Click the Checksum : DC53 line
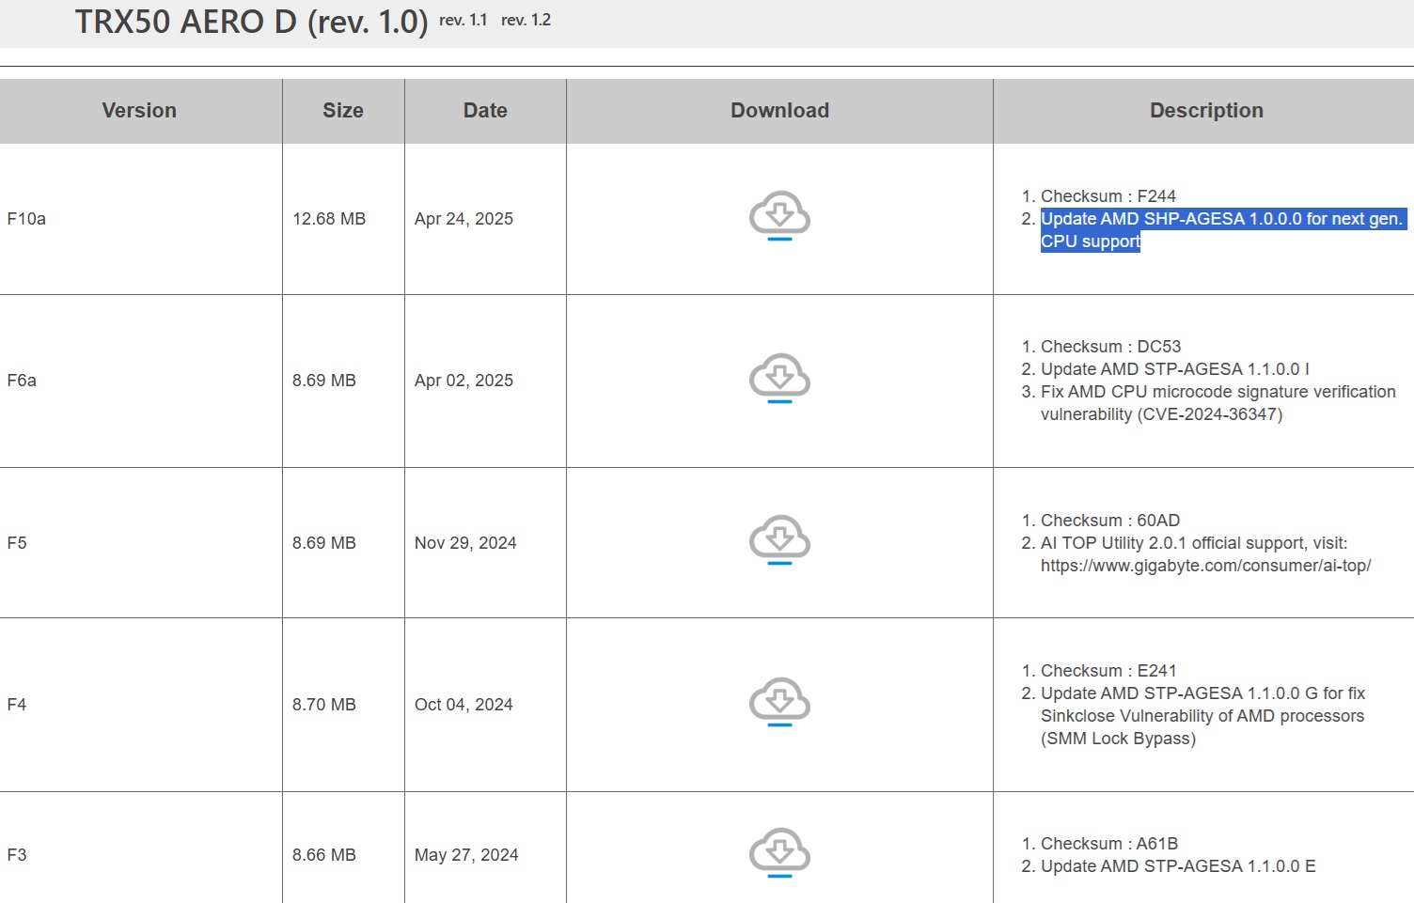Viewport: 1414px width, 903px height. [x=1110, y=347]
